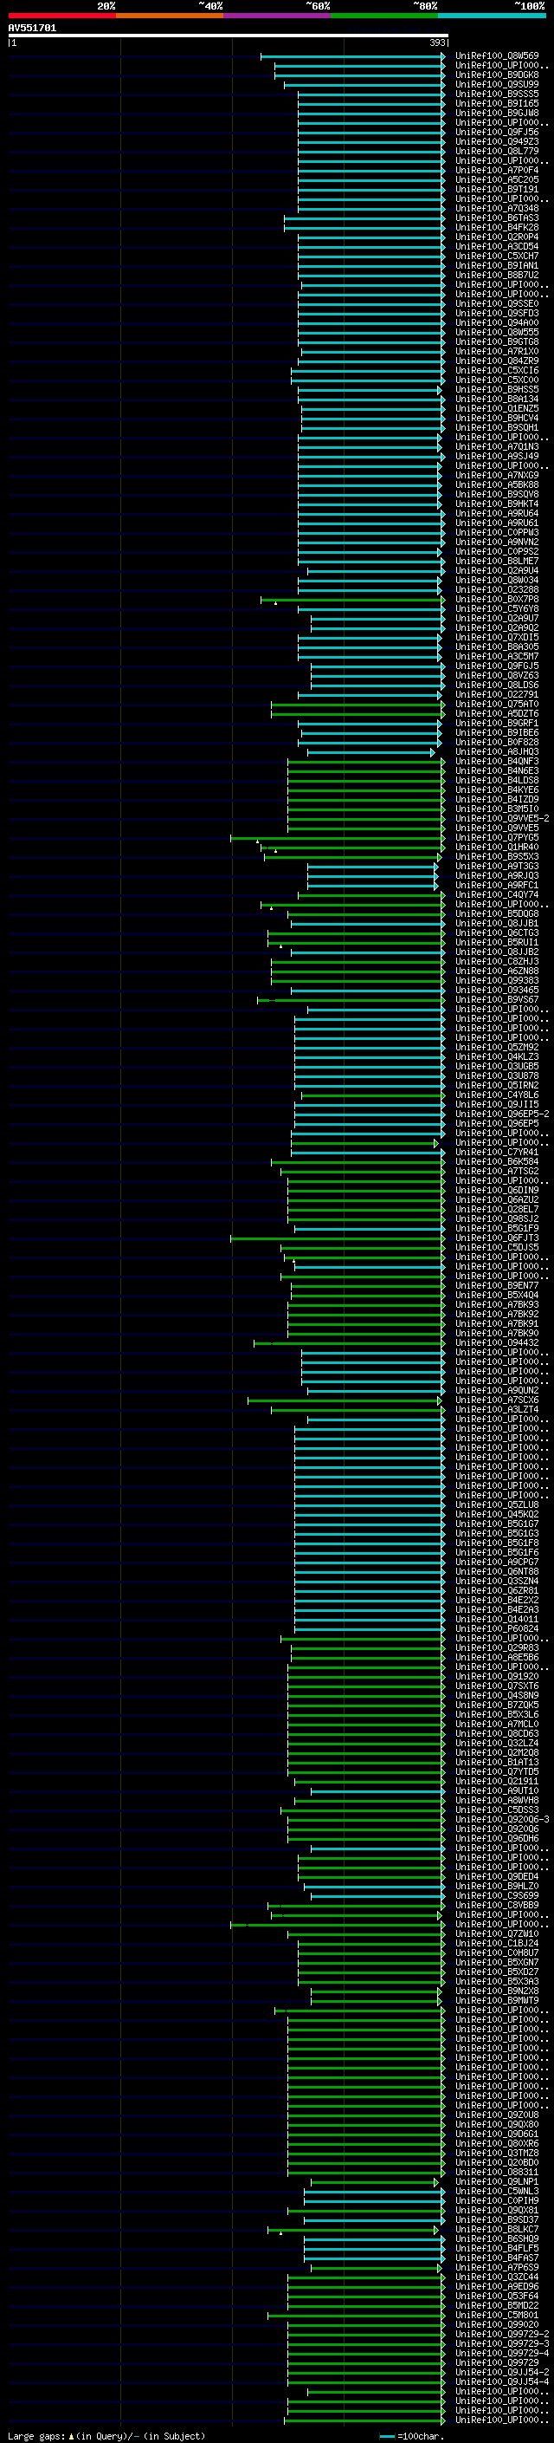Select hit UniRef100_Q99020
Viewport: 554px width, 2443px height.
497,2324
